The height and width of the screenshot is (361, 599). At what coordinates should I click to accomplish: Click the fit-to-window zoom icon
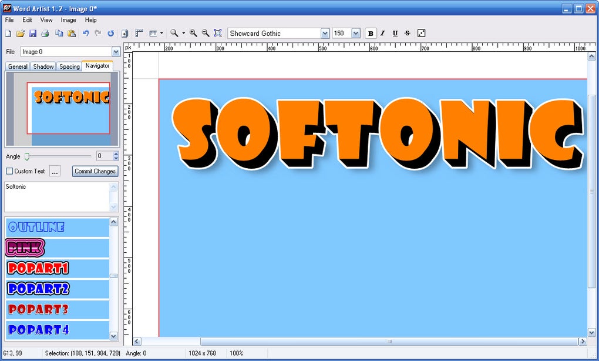[x=218, y=34]
